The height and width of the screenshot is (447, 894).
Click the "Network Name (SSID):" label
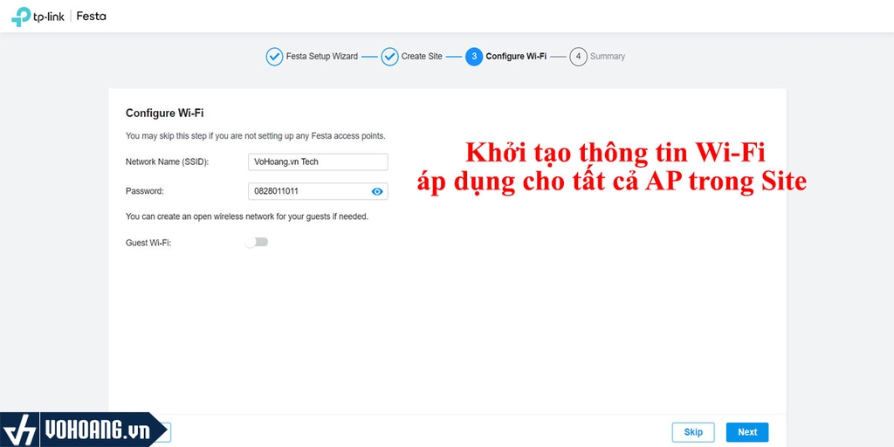coord(167,162)
